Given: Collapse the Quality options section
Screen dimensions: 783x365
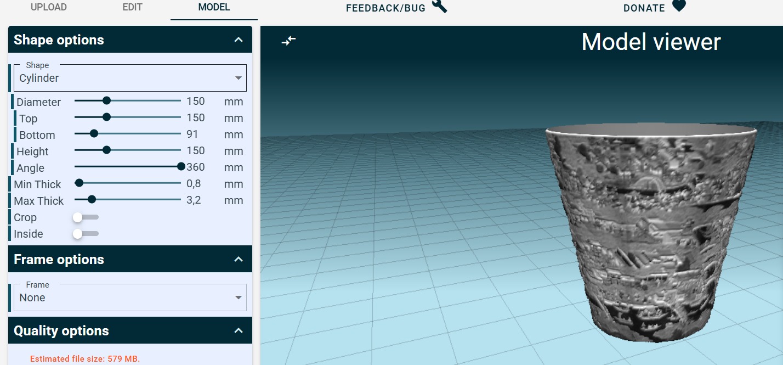Looking at the screenshot, I should coord(238,330).
